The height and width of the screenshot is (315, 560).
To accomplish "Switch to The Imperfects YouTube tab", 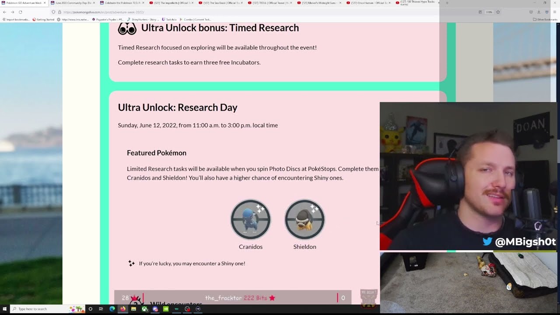I will click(x=171, y=3).
